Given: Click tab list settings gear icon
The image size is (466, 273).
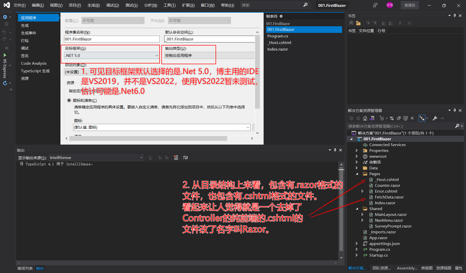Looking at the screenshot, I should click(281, 16).
